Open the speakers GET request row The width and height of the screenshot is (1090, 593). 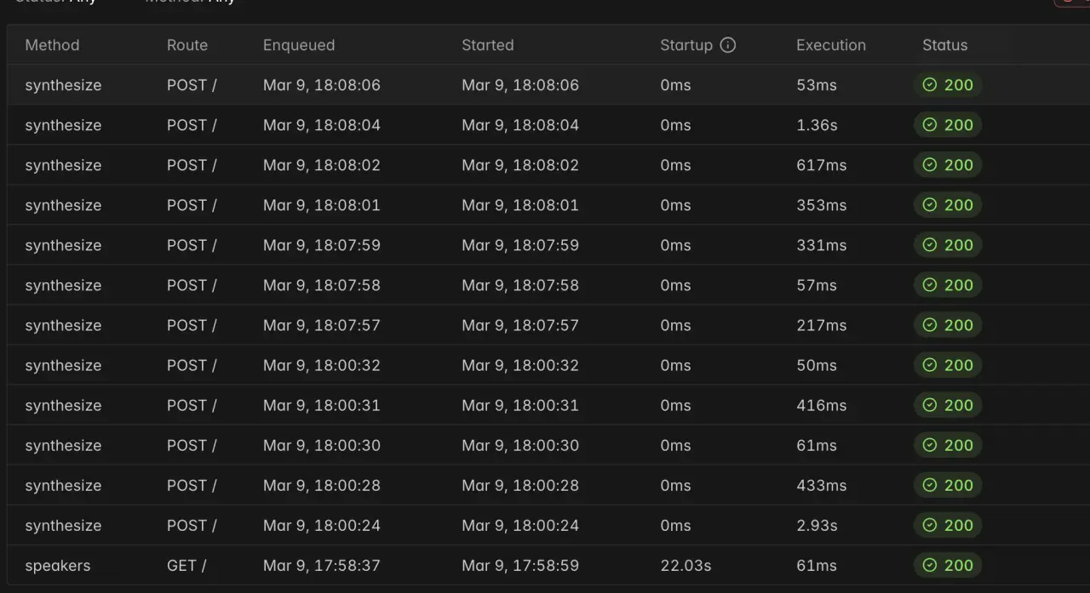(58, 566)
